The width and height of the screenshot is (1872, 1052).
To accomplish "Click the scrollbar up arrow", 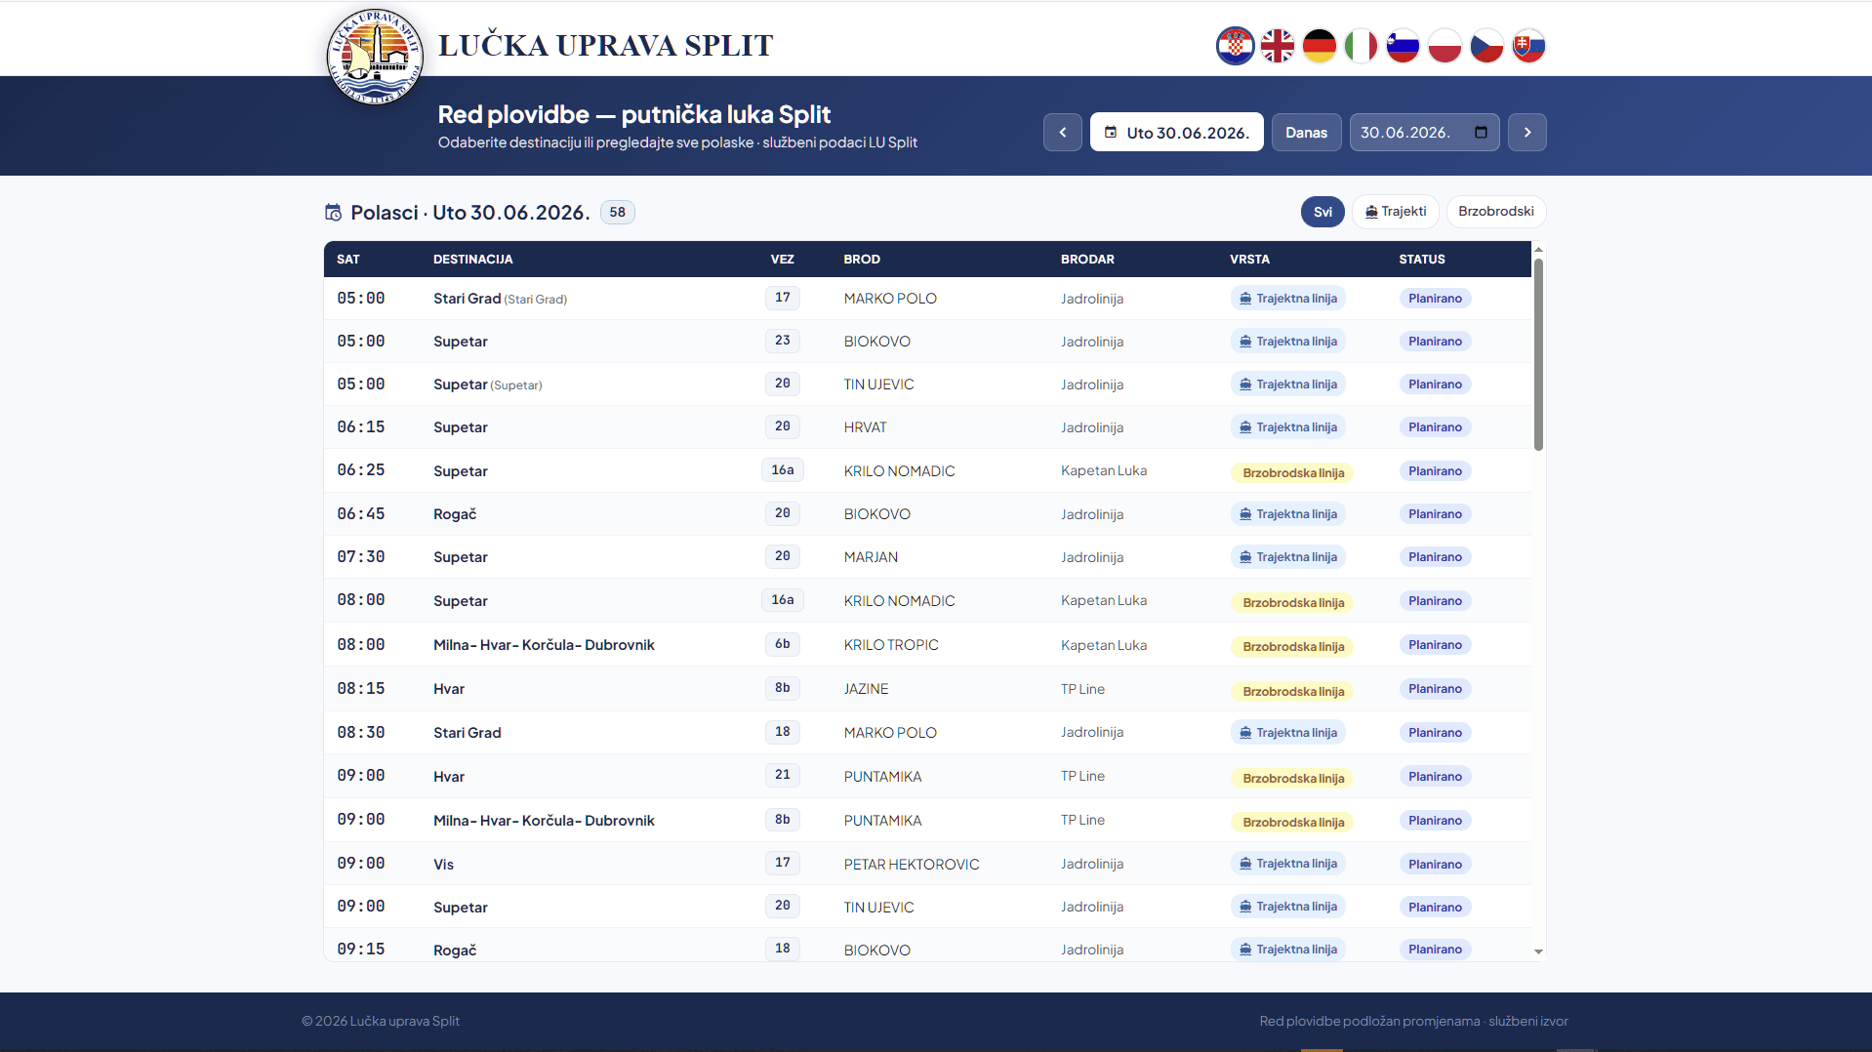I will (x=1538, y=250).
